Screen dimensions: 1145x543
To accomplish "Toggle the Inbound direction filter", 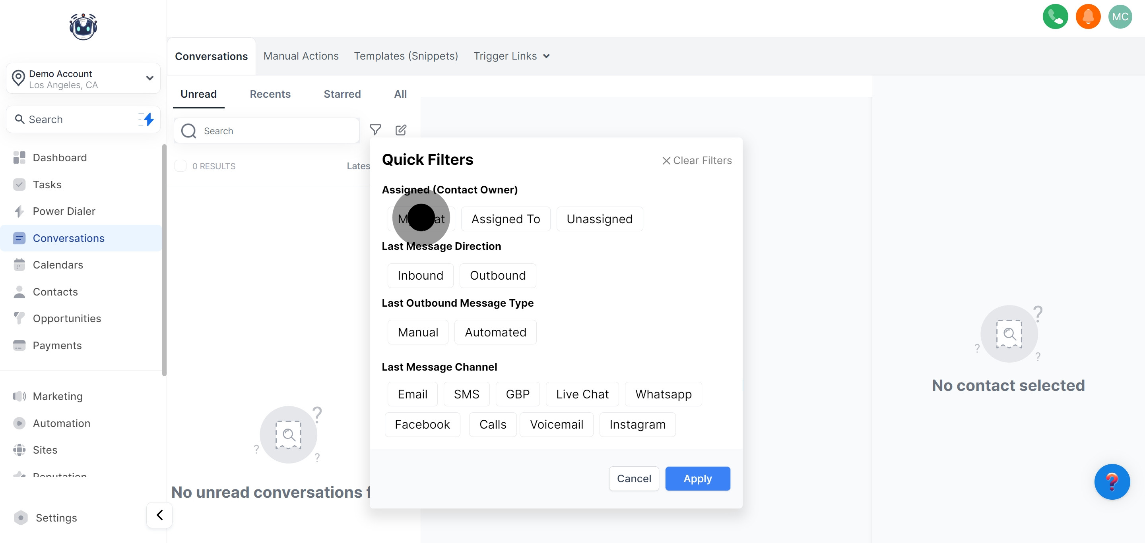I will point(420,275).
